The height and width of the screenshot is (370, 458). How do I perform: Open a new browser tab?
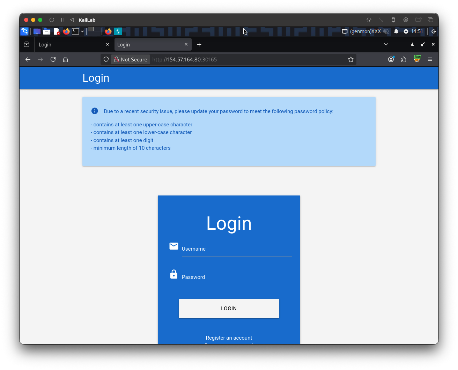click(x=199, y=45)
